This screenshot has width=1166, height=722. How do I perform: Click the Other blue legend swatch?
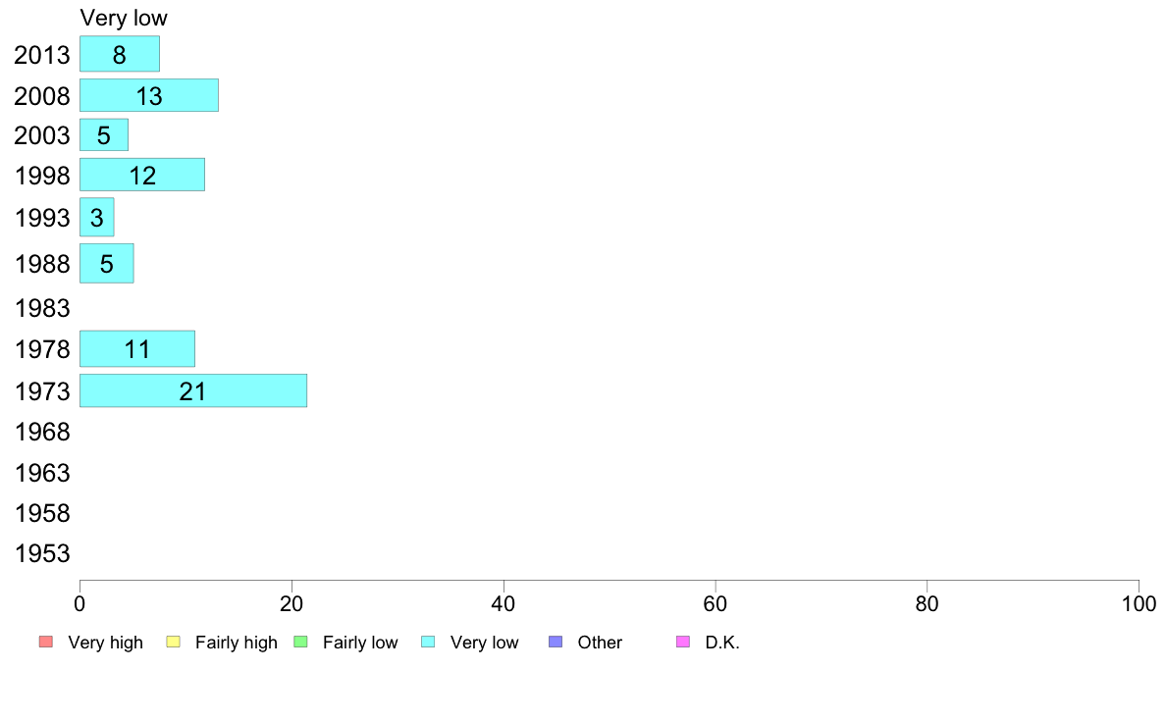tap(556, 642)
